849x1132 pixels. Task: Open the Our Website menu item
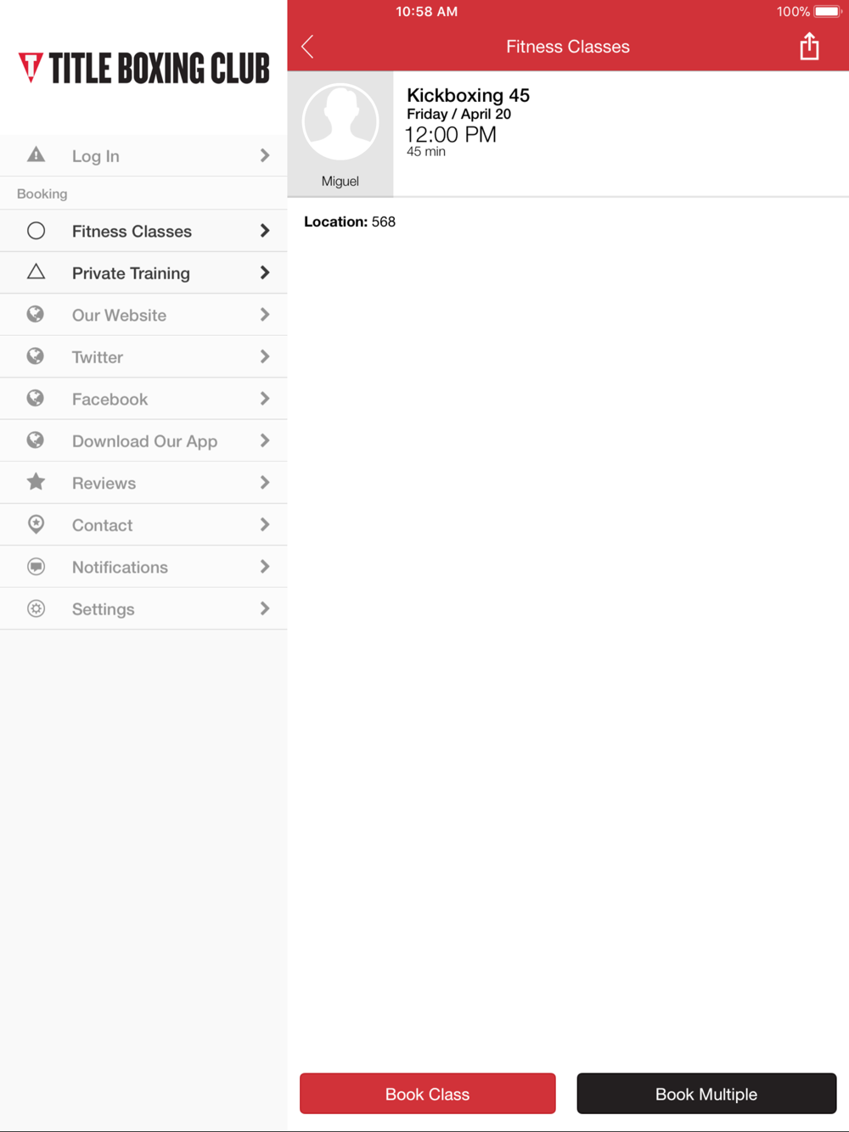point(119,315)
